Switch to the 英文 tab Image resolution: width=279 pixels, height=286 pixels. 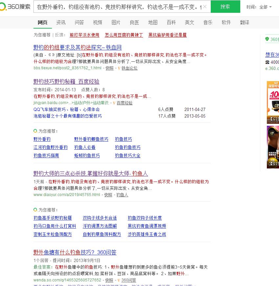[189, 22]
